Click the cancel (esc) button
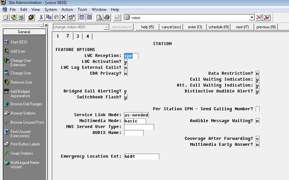 coord(171,27)
